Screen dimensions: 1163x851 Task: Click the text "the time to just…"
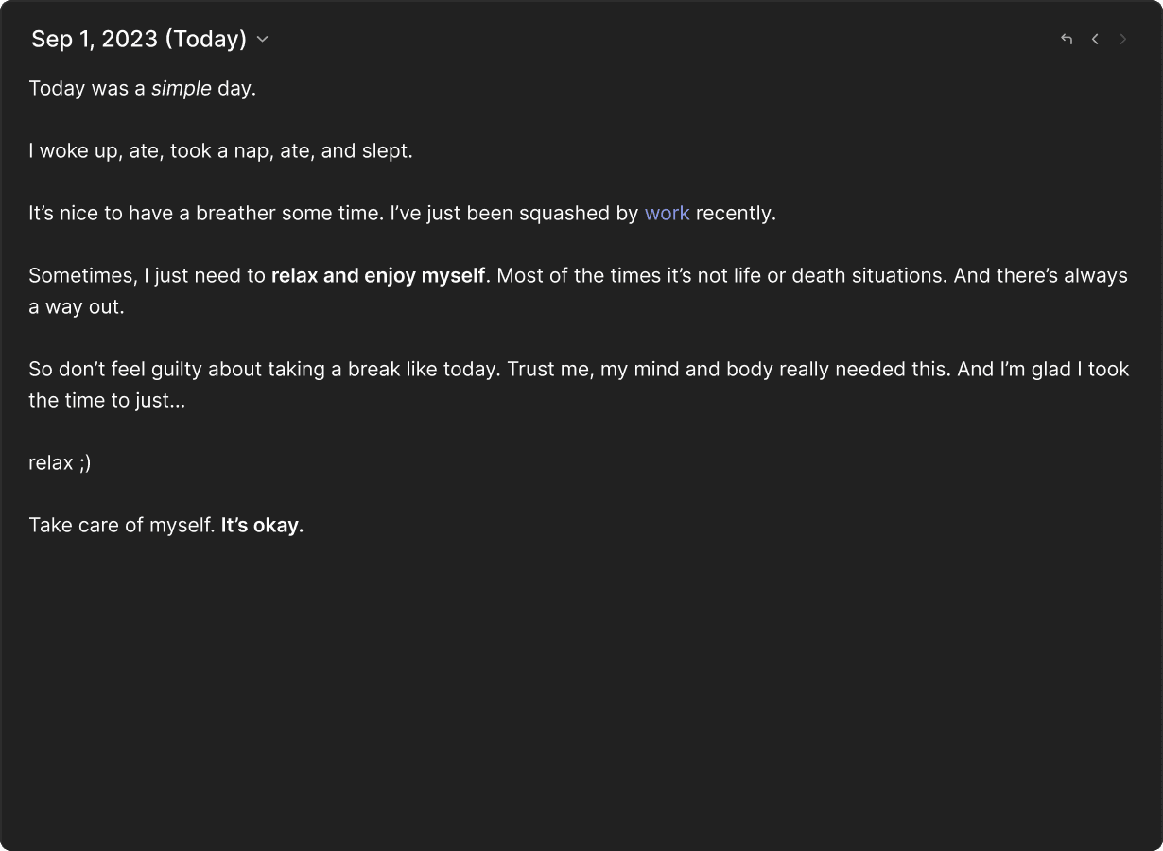pos(107,400)
